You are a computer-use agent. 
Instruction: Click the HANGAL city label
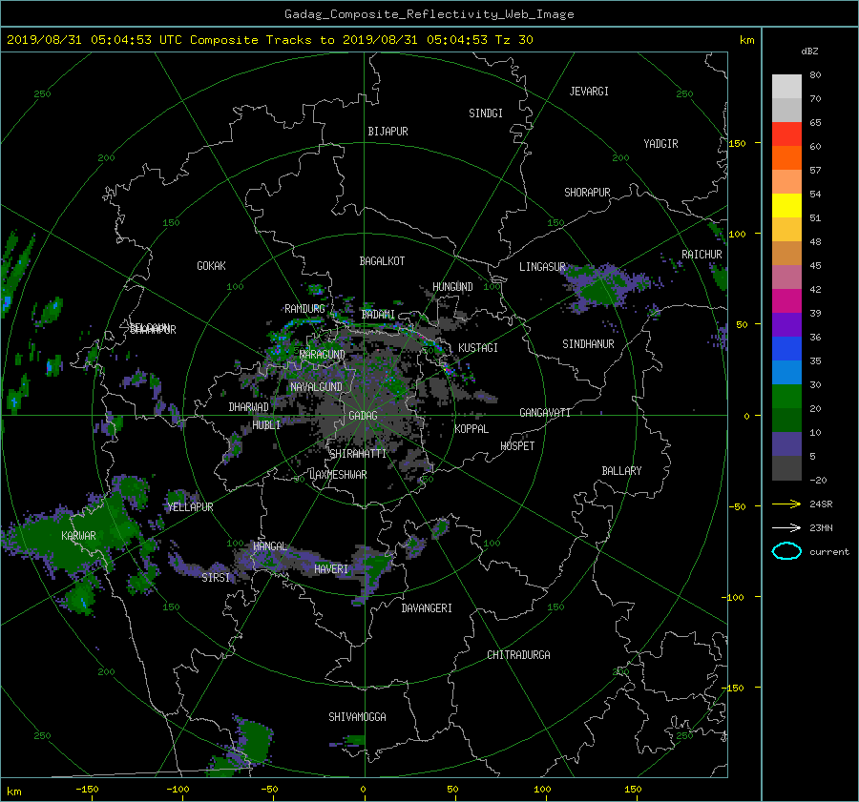(x=270, y=546)
